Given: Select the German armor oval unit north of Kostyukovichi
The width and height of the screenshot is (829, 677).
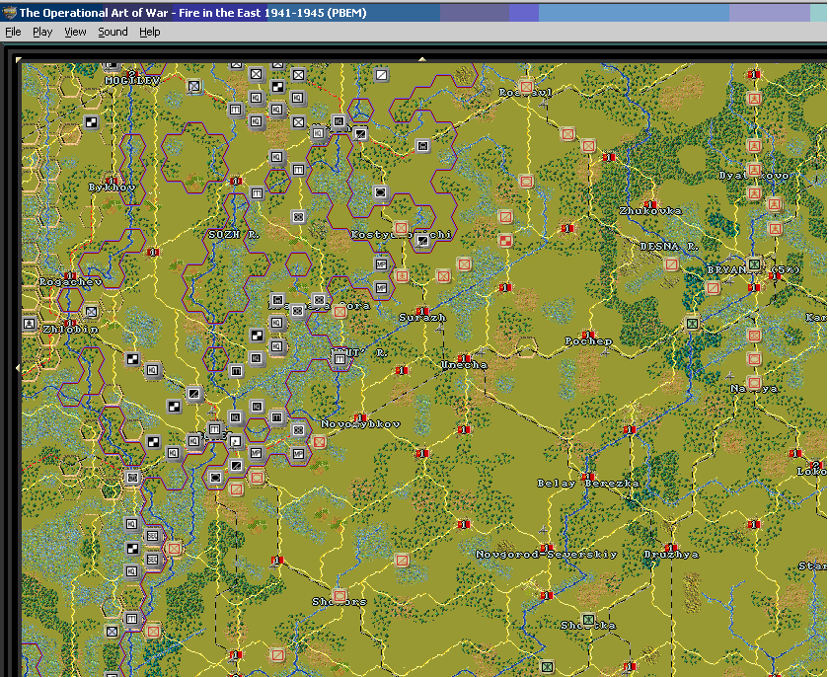Looking at the screenshot, I should pyautogui.click(x=381, y=192).
